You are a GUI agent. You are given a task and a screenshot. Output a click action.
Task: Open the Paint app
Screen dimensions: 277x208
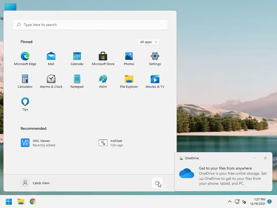pyautogui.click(x=103, y=81)
